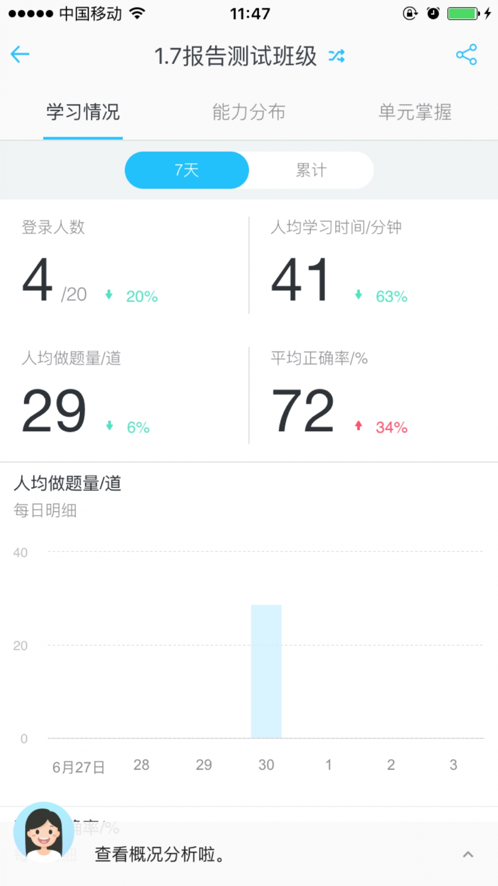The height and width of the screenshot is (886, 498).
Task: Tap the 30 date axis label
Action: [266, 765]
